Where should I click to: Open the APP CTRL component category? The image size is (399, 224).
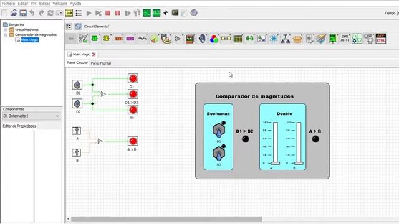[x=381, y=39]
